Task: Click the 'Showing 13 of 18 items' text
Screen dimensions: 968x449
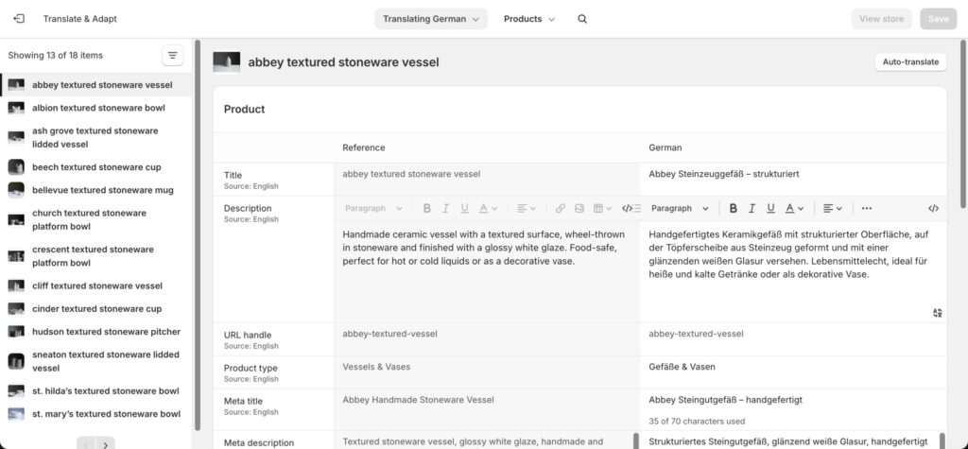Action: coord(56,56)
